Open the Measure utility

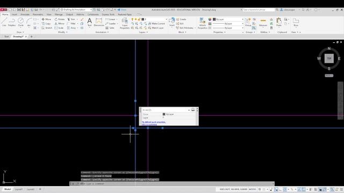tap(263, 22)
